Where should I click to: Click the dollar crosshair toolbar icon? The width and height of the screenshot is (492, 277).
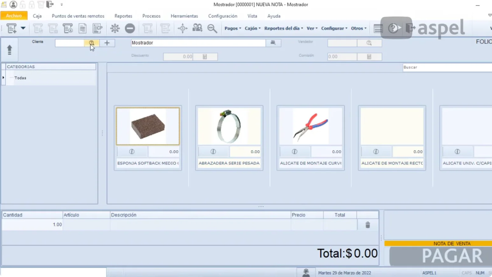(x=183, y=28)
